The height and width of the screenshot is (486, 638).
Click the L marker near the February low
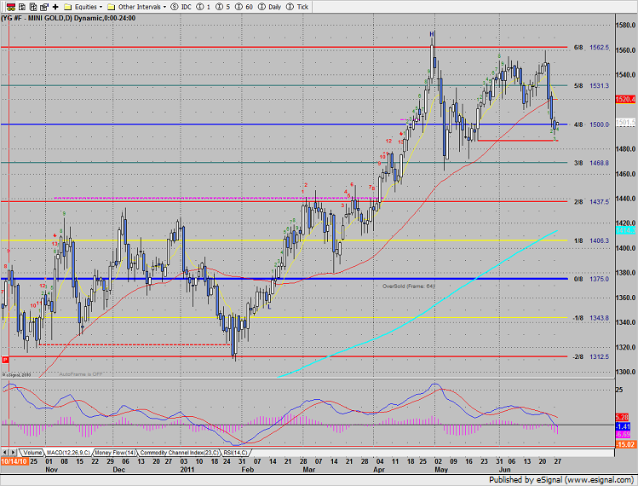point(269,307)
